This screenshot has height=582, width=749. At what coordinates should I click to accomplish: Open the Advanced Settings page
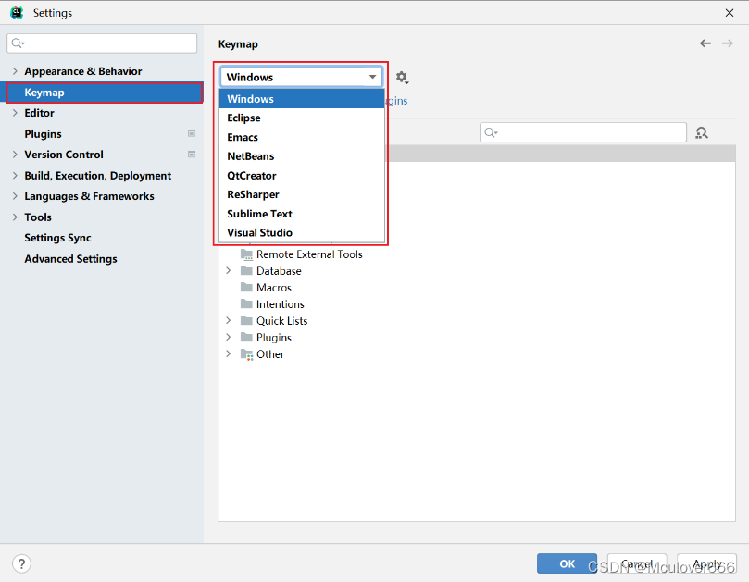pos(70,259)
